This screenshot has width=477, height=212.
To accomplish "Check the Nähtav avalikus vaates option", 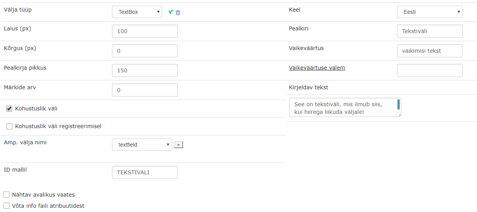I will click(7, 195).
